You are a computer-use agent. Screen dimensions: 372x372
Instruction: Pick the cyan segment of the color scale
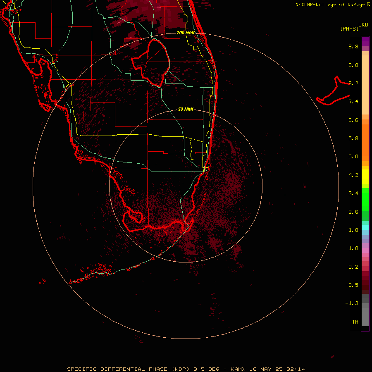click(x=365, y=227)
